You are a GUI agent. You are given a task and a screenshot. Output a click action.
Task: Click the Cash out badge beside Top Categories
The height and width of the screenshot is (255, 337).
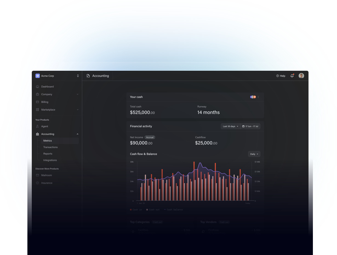coord(158,222)
